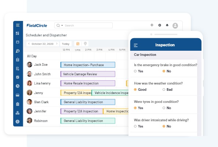The image size is (218, 147).
Task: Open the hamburger menu in FieldCircle sidebar
Action: click(18, 25)
